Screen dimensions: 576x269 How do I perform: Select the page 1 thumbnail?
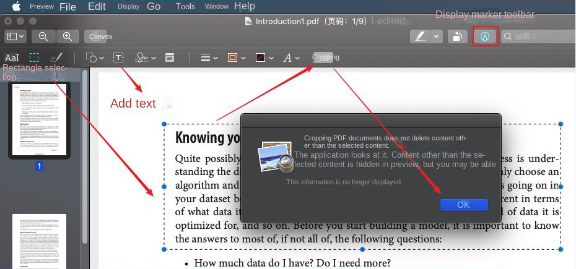click(x=39, y=121)
